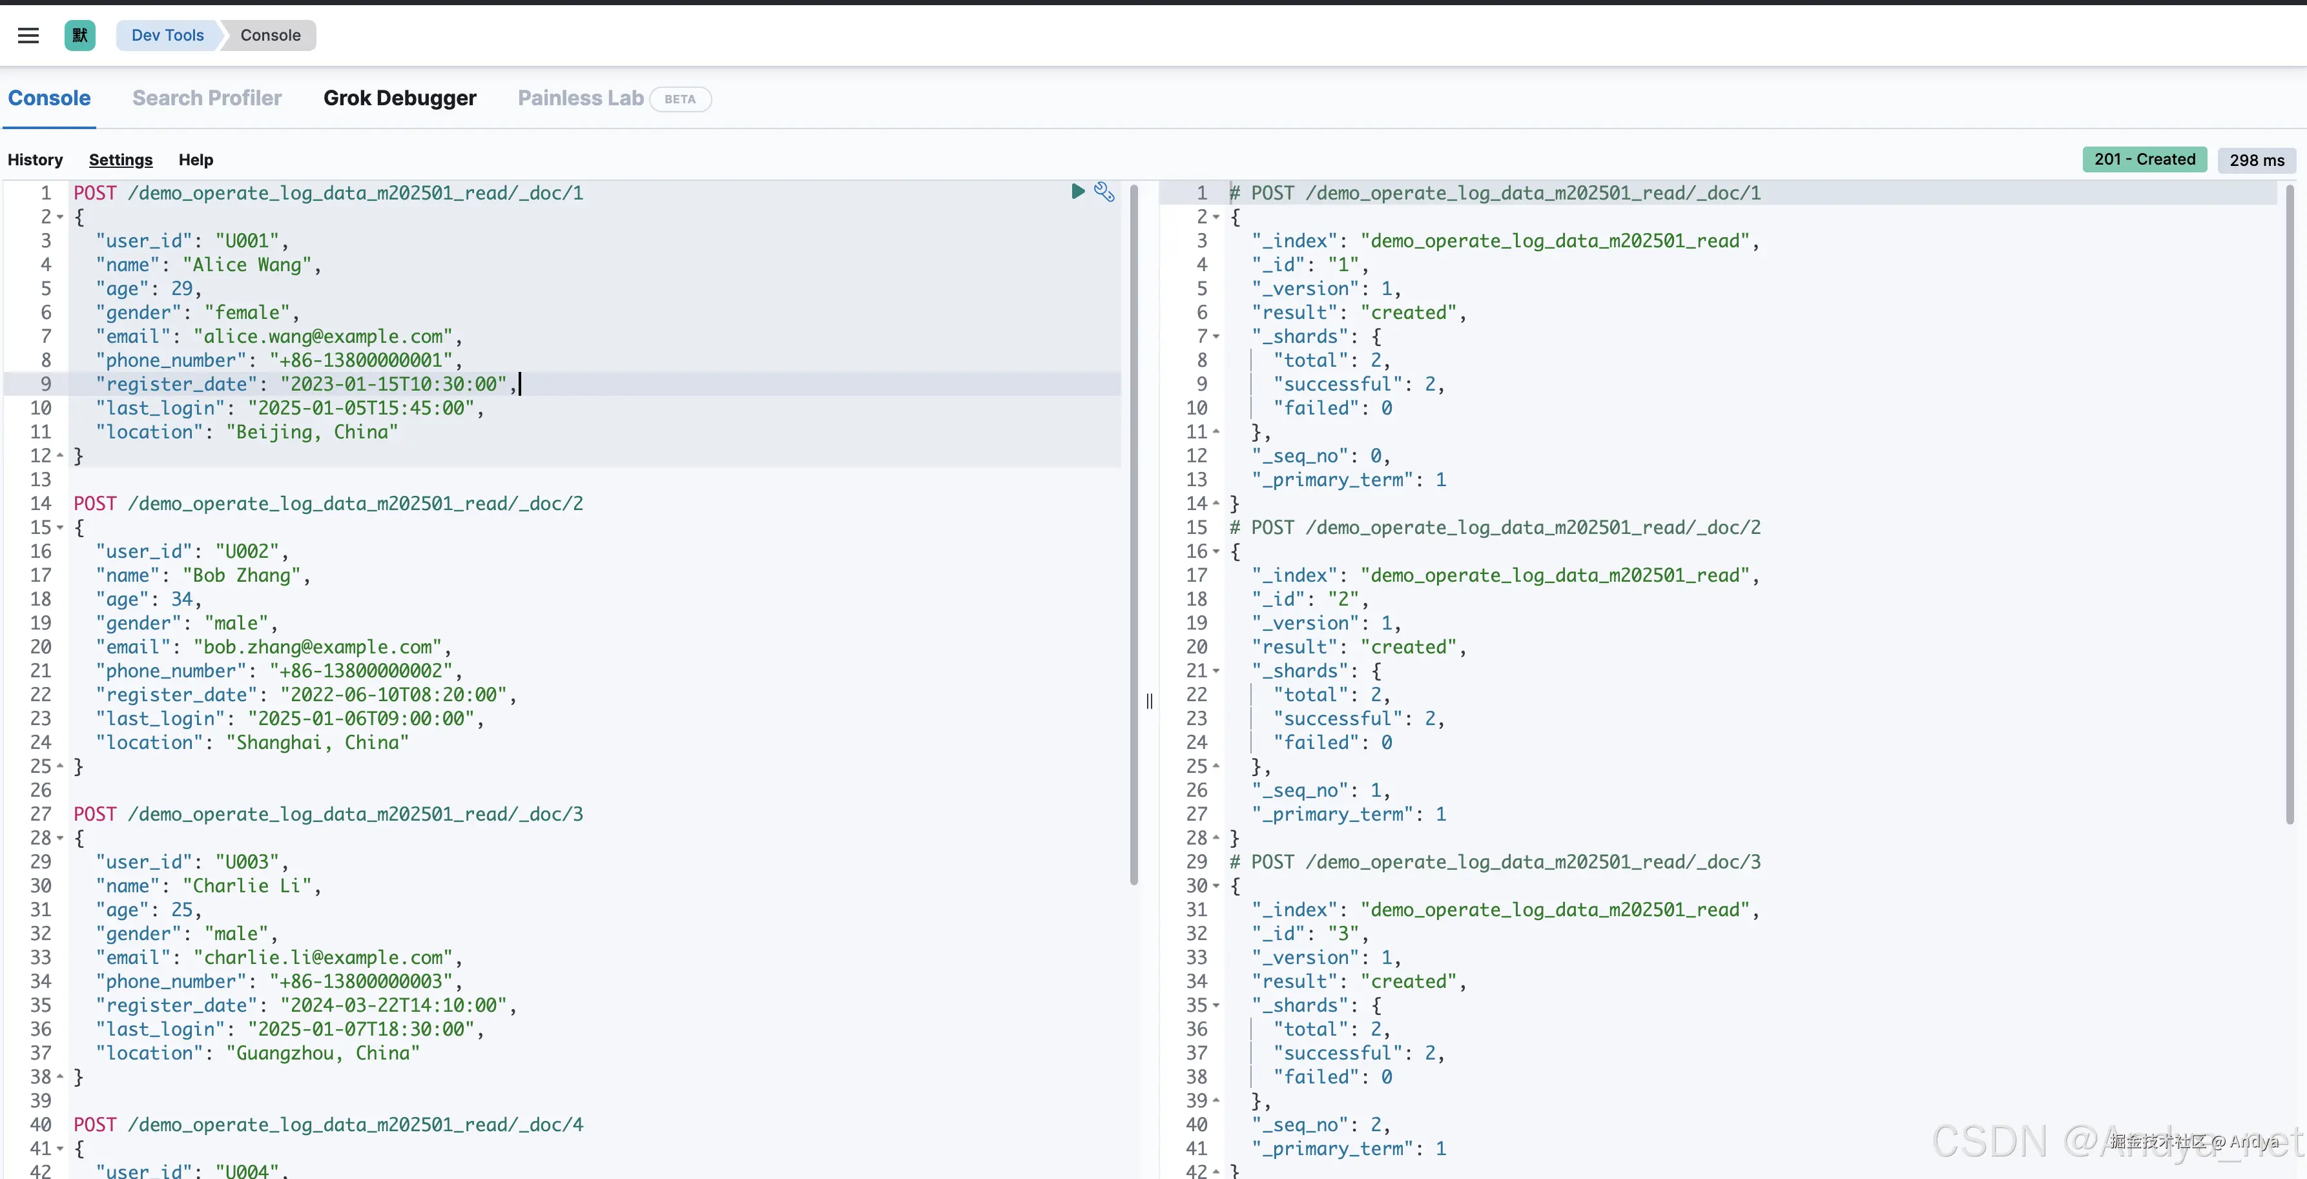Click the 201 - Created status badge
The image size is (2307, 1179).
[x=2144, y=159]
